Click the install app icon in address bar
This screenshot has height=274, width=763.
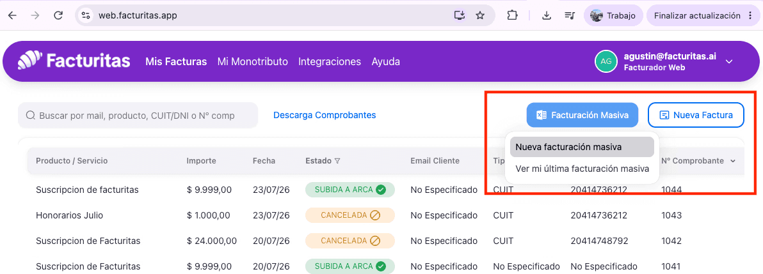tap(460, 15)
